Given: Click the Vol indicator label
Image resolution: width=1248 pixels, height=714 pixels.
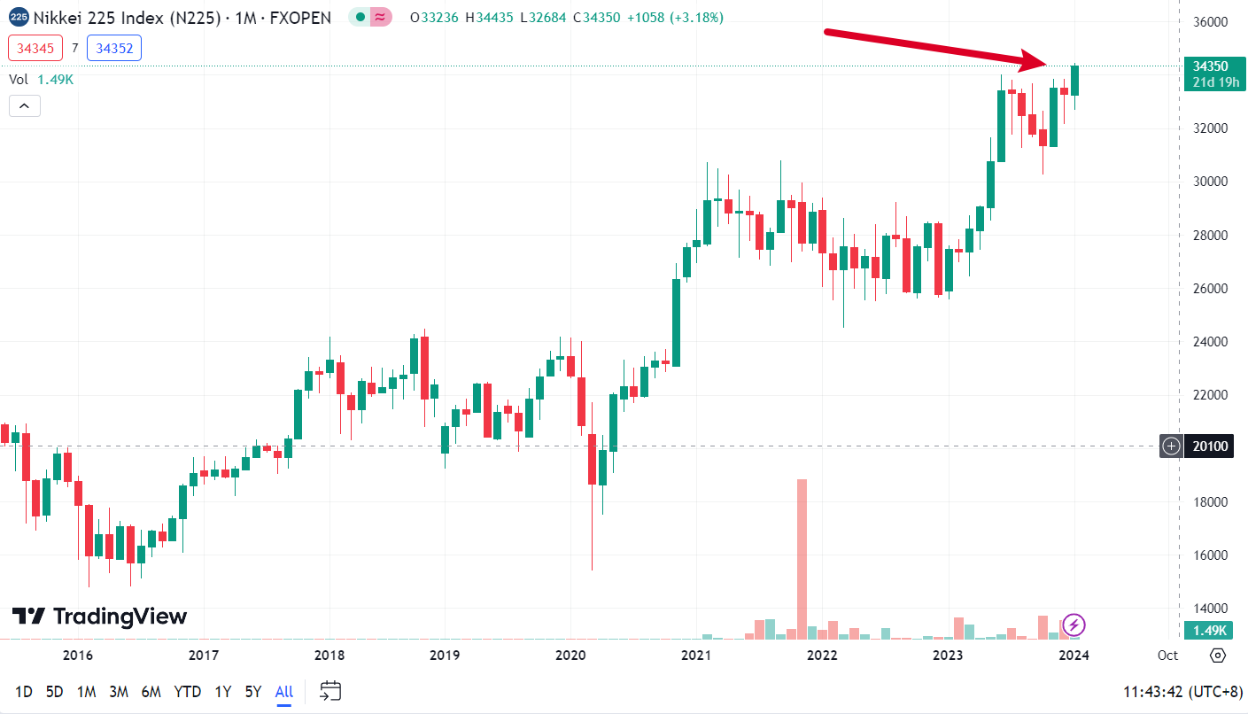Looking at the screenshot, I should point(19,80).
